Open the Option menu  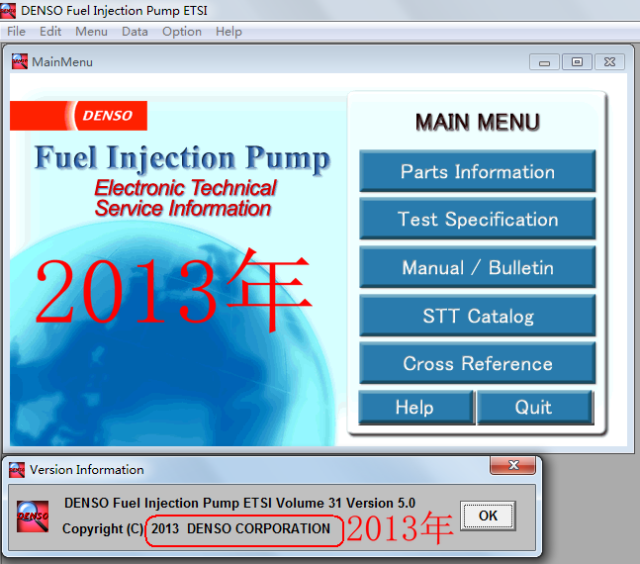coord(182,32)
